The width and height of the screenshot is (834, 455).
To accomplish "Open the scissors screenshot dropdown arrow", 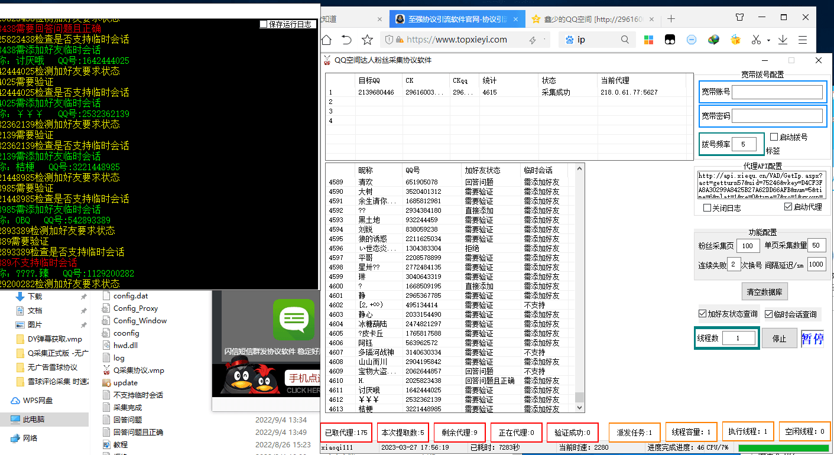I will (768, 41).
